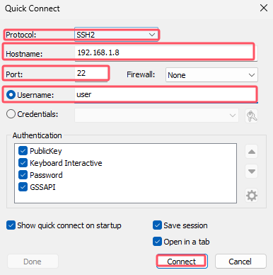The height and width of the screenshot is (275, 273).
Task: Disable the Password authentication checkbox
Action: click(23, 175)
